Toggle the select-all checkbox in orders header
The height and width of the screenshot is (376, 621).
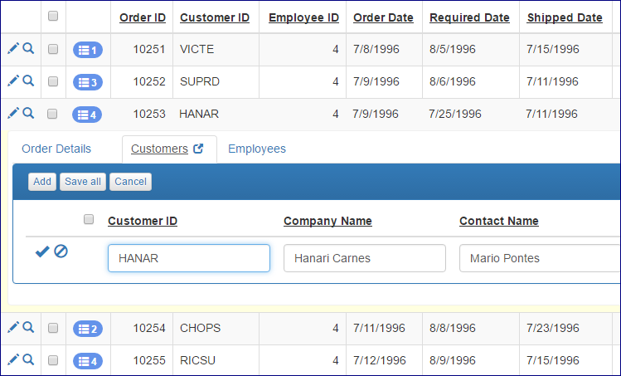pyautogui.click(x=53, y=16)
